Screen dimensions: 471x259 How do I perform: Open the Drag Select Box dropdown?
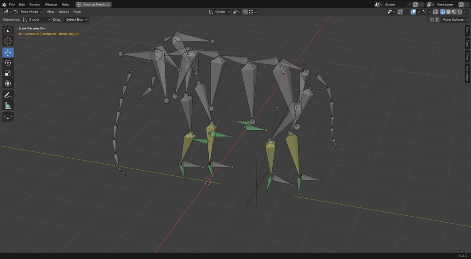pos(76,19)
